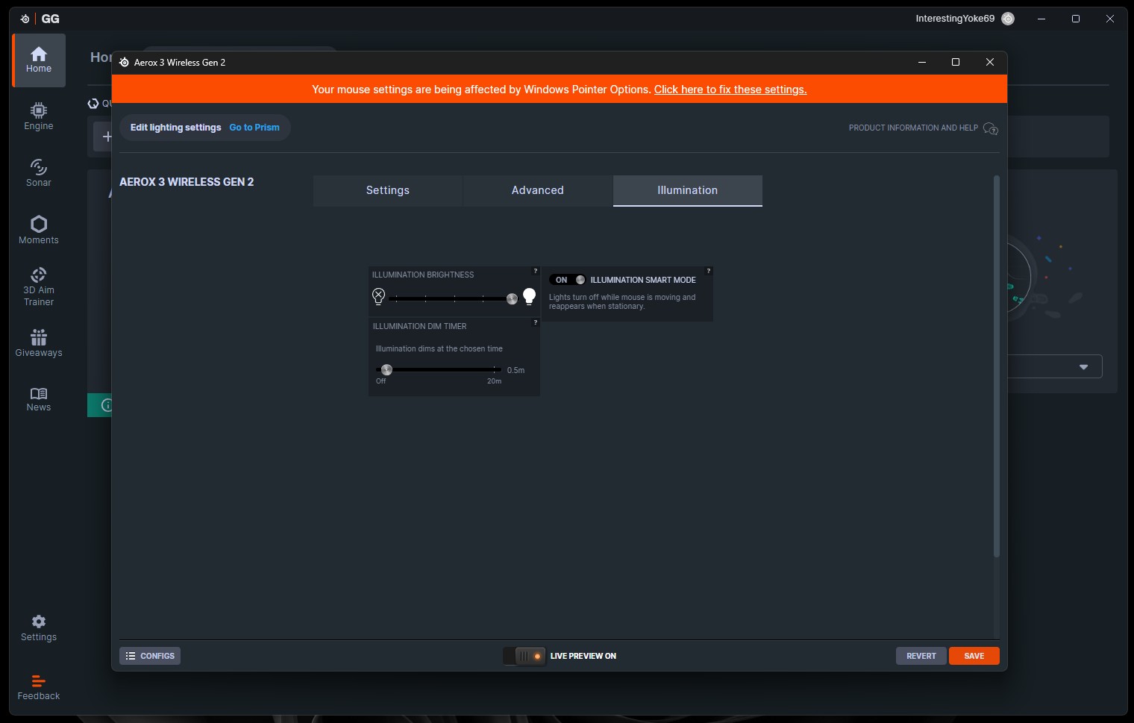
Task: Click the Save button
Action: (x=974, y=656)
